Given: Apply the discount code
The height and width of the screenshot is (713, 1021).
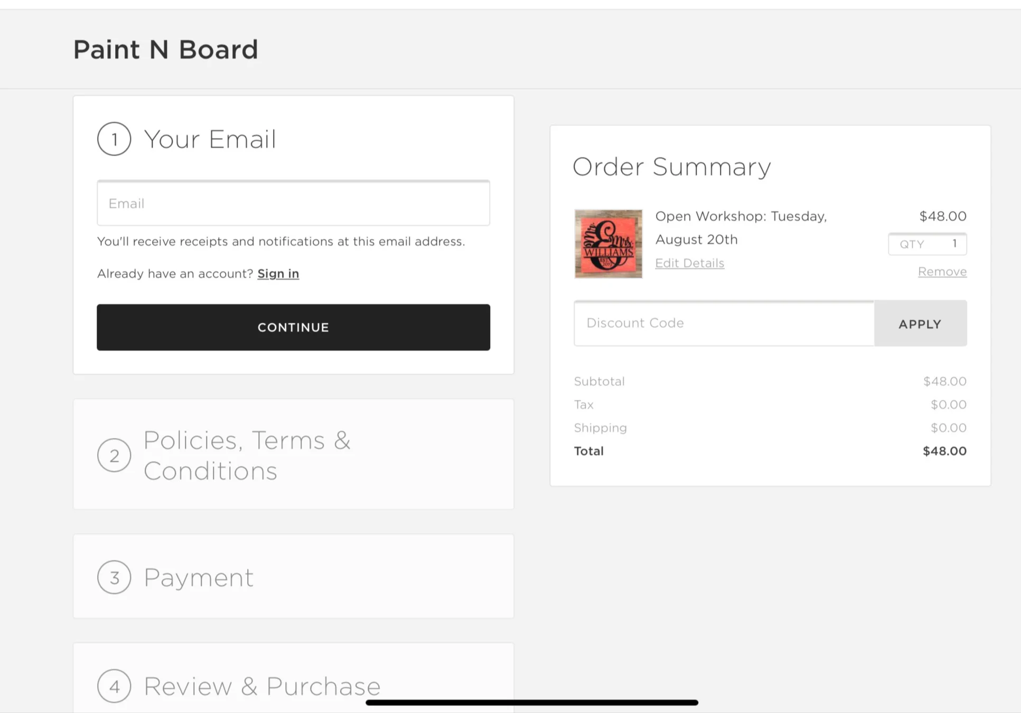Looking at the screenshot, I should [921, 324].
